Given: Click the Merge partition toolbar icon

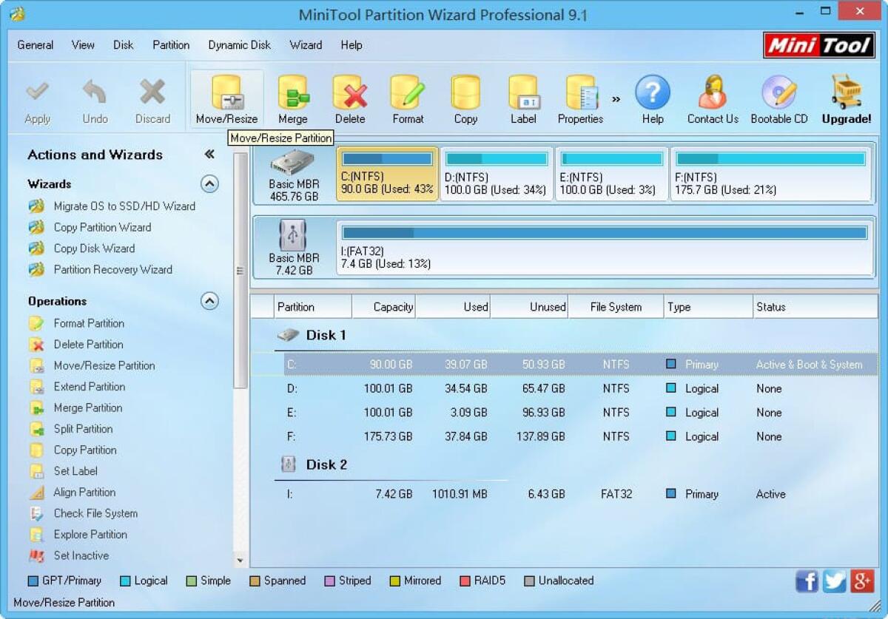Looking at the screenshot, I should (293, 98).
